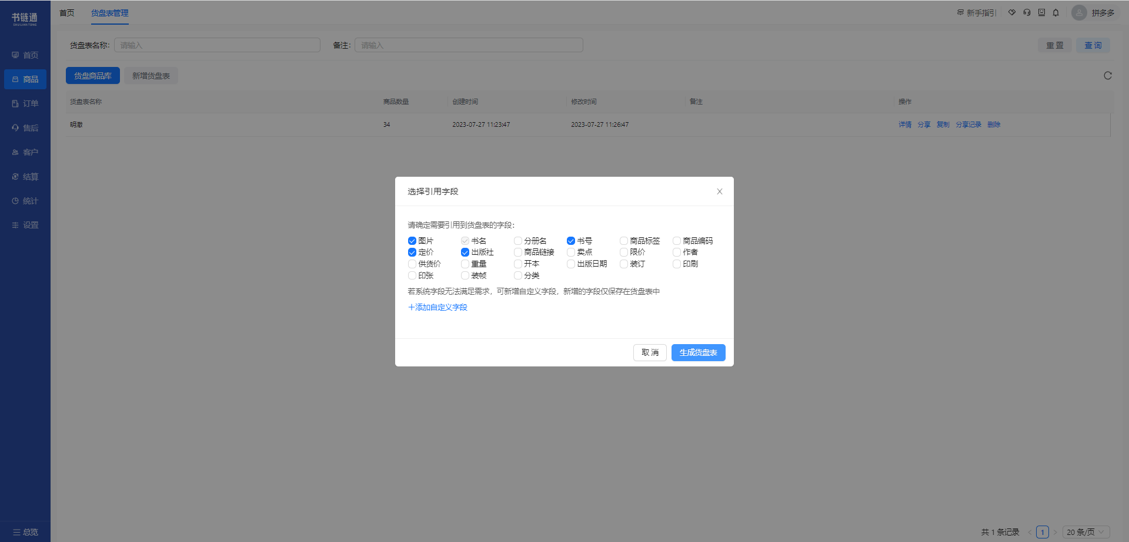Select the 货盘表管理 tab
Viewport: 1129px width, 542px height.
click(x=109, y=13)
